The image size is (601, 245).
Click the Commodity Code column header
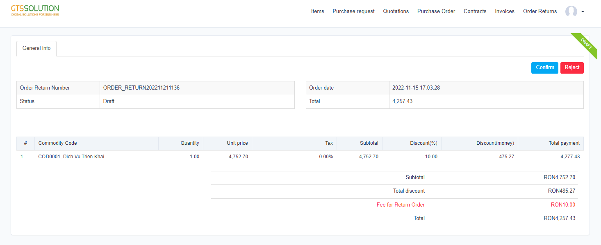pyautogui.click(x=57, y=143)
